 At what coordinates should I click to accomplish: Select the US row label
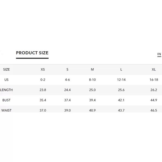[x=6, y=80]
